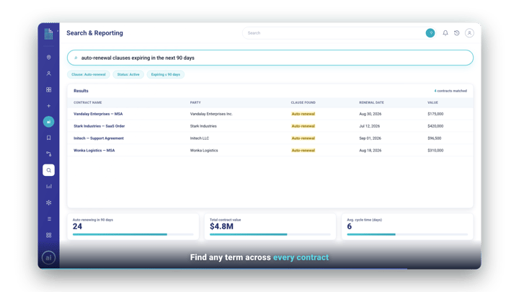
Task: Click the Avg. cycle time card
Action: point(407,226)
